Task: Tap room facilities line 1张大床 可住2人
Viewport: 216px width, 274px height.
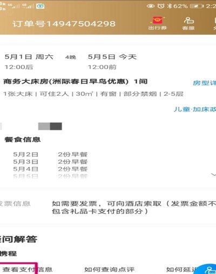Action: (x=93, y=94)
